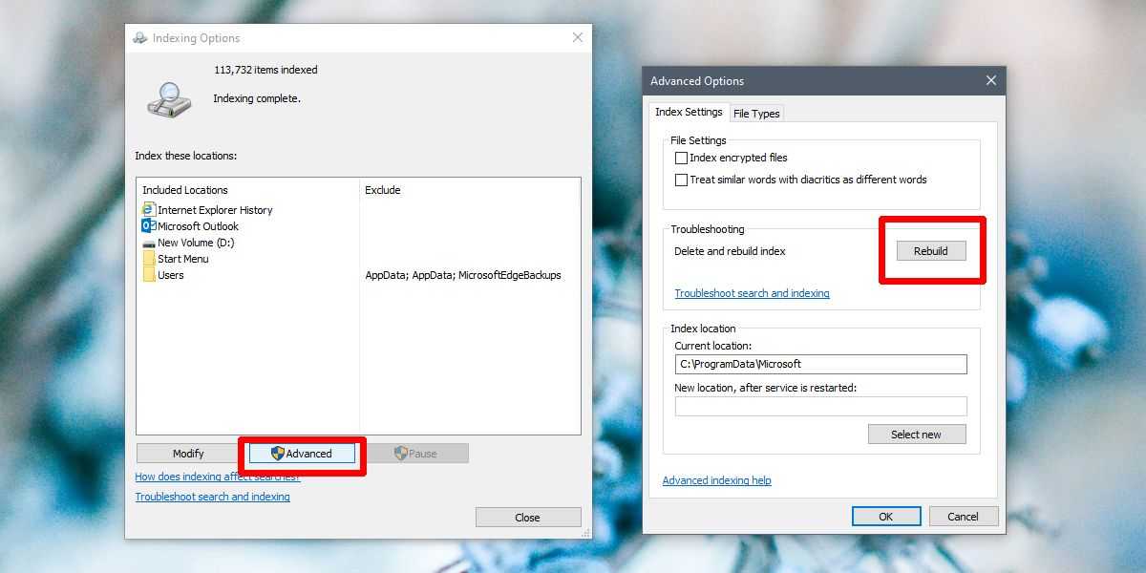Select the Start Menu folder icon
The height and width of the screenshot is (573, 1146).
148,259
